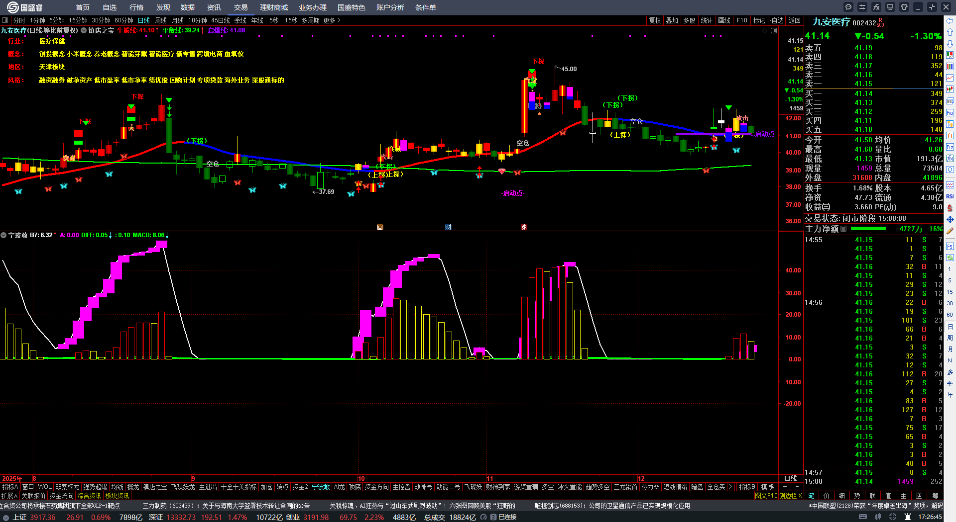Select the pencil drawing tool in sidebar
The width and height of the screenshot is (956, 522).
point(950,231)
